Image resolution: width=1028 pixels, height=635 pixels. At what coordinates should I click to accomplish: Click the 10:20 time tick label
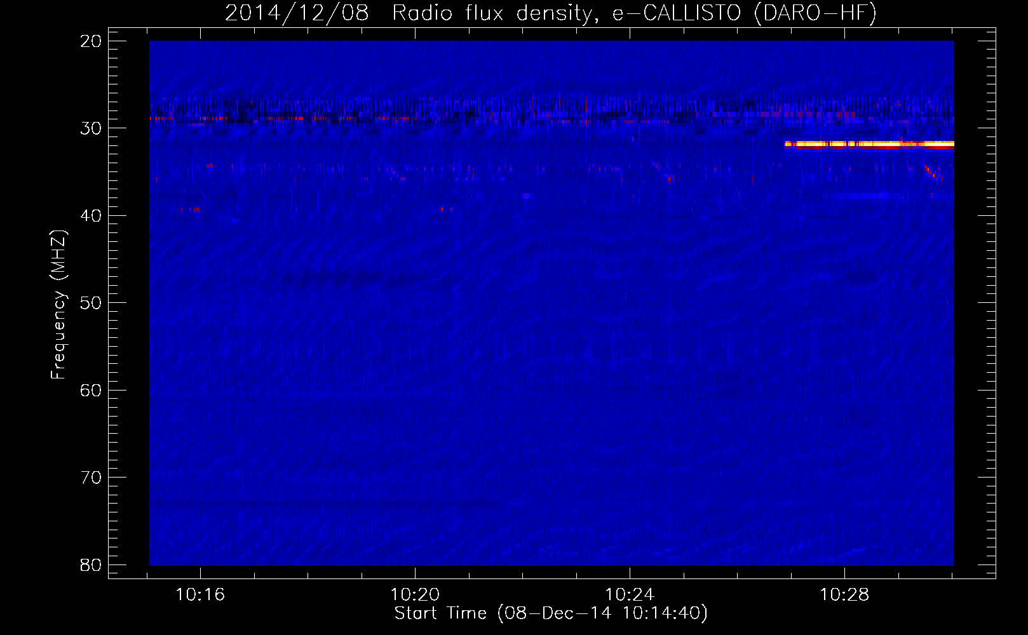click(x=415, y=595)
